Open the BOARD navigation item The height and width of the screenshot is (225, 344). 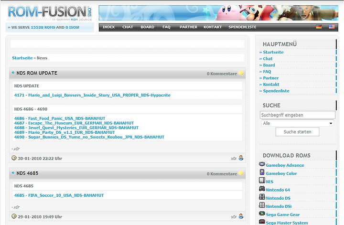click(x=148, y=27)
